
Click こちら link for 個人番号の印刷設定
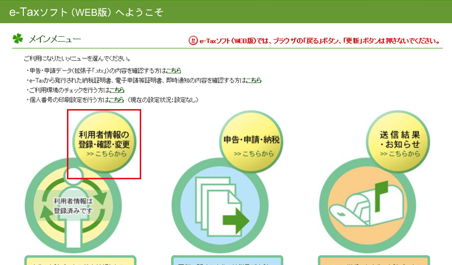coord(117,100)
